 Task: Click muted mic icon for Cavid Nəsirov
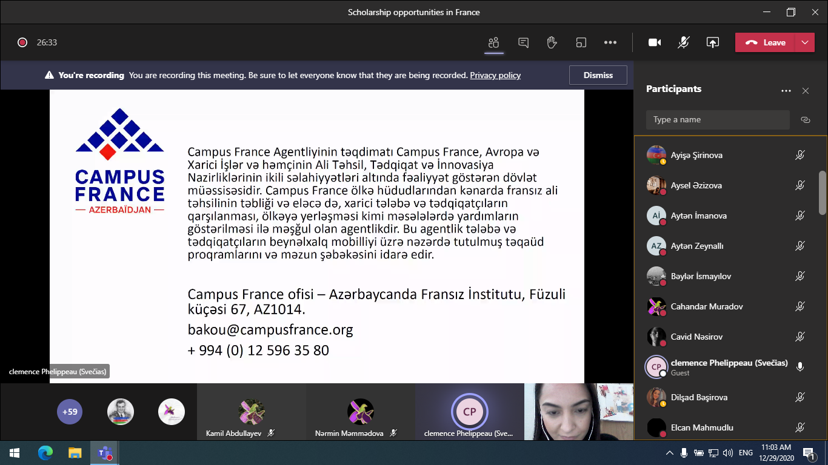pos(800,337)
